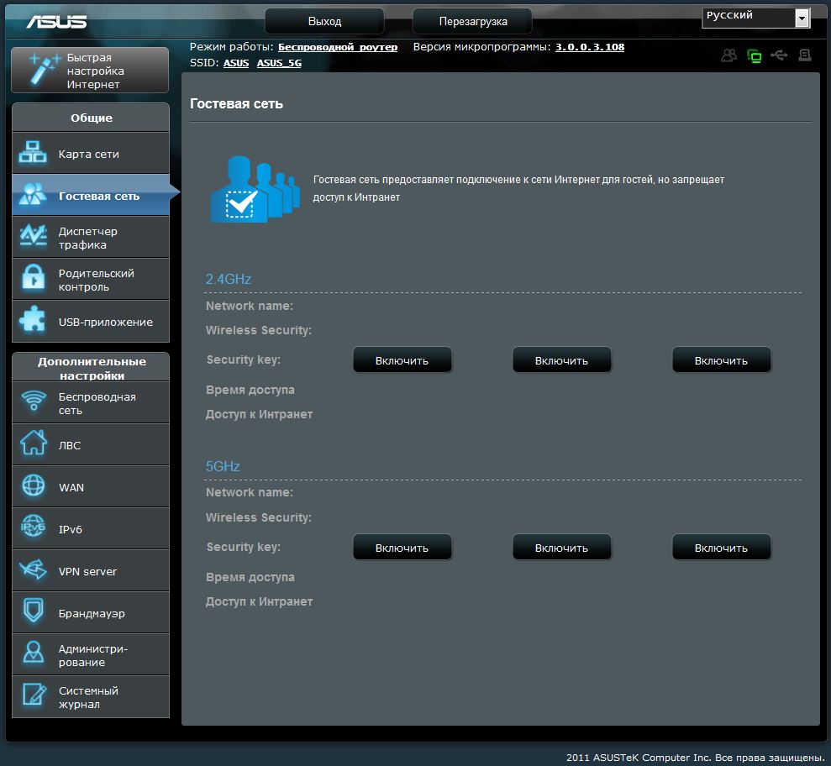Click the Гостевая сеть page title

tap(236, 104)
